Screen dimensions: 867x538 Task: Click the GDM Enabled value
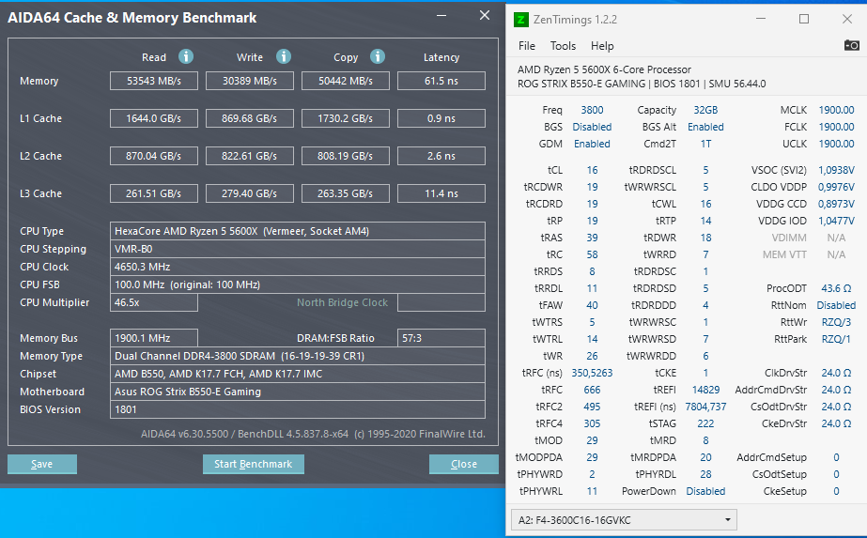(592, 144)
